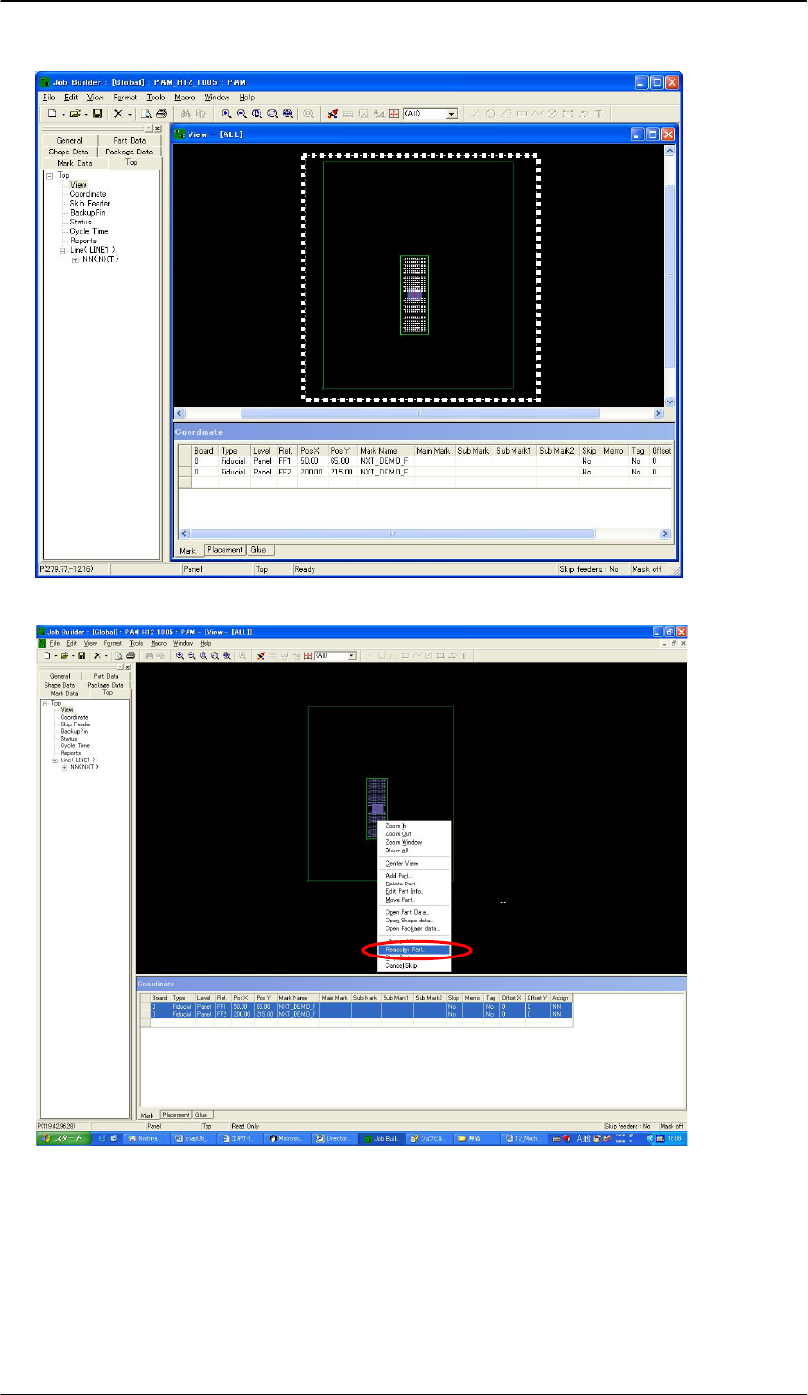Screen dimensions: 808x1395
Task: Click FF2 reference cell in upper Coordinate table
Action: pyautogui.click(x=286, y=471)
